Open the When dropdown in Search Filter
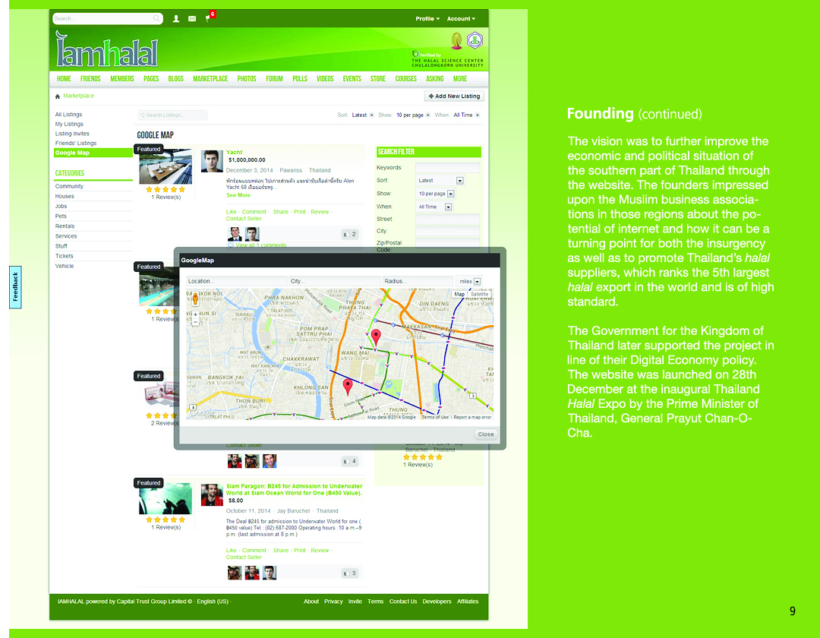This screenshot has width=820, height=638. point(434,207)
